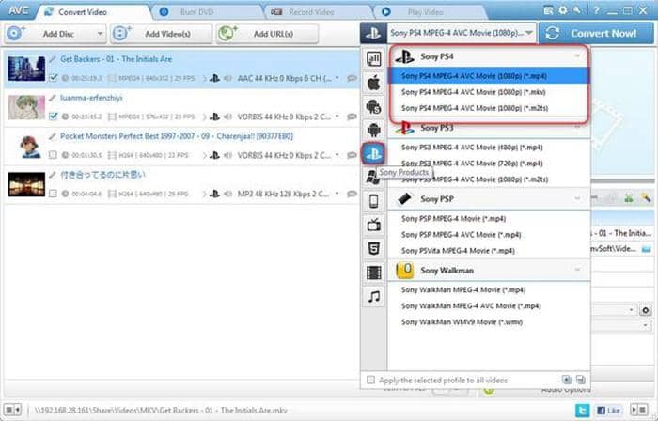Select the TV output category icon
This screenshot has height=421, width=658.
click(x=373, y=225)
